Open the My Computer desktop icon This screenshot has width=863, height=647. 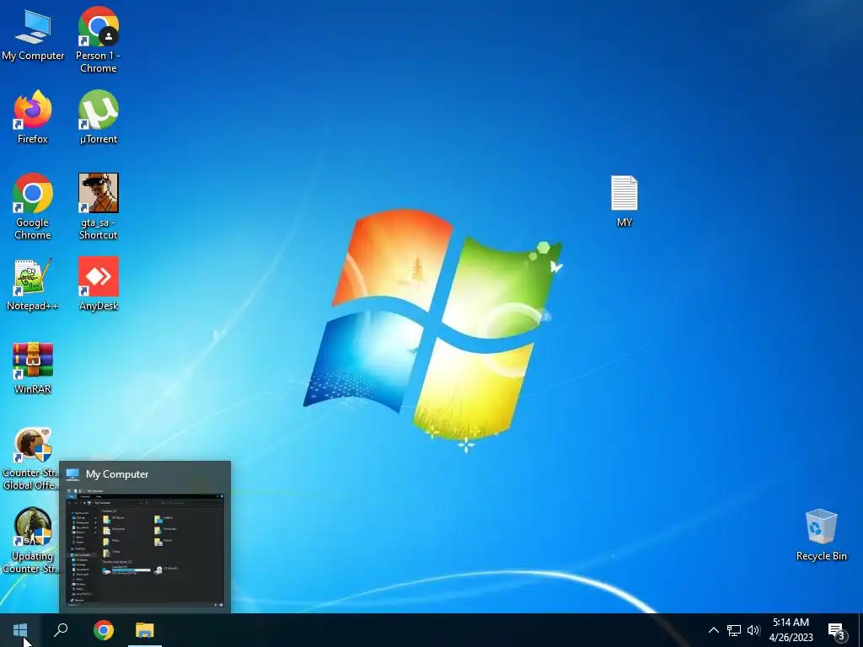[x=33, y=35]
